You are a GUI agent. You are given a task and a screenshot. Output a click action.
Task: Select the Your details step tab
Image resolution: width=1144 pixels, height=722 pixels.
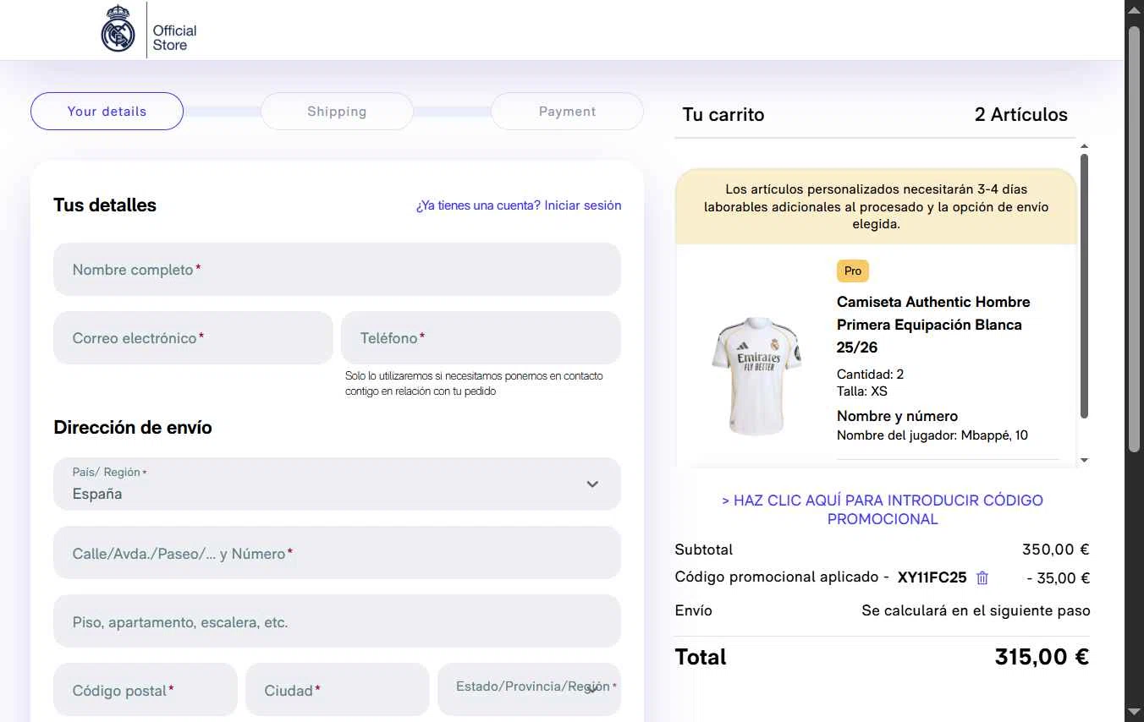107,112
